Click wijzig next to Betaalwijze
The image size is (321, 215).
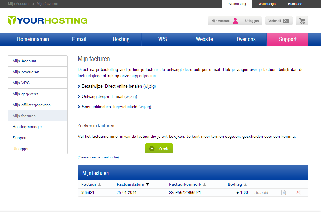point(150,86)
